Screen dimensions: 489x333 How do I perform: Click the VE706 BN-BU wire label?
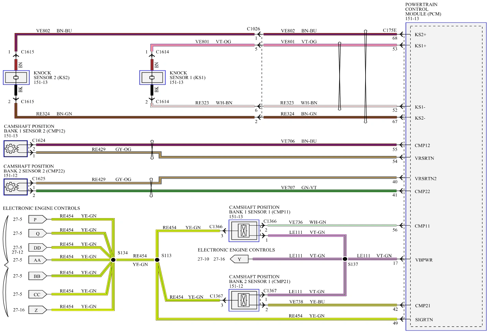click(x=299, y=141)
